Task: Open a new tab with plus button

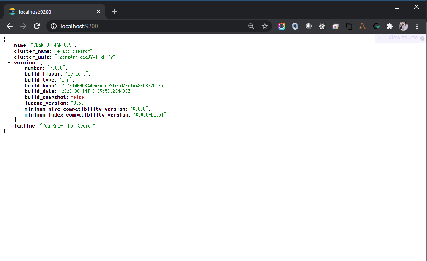Action: coord(115,11)
